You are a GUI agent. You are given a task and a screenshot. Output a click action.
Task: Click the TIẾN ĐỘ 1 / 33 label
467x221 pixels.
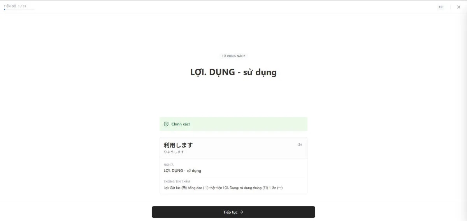(15, 6)
